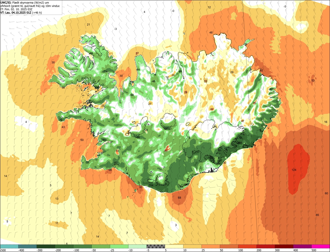The image size is (330, 252).
Task: Select the green legend swatch between -100 and -50
Action: [82, 246]
